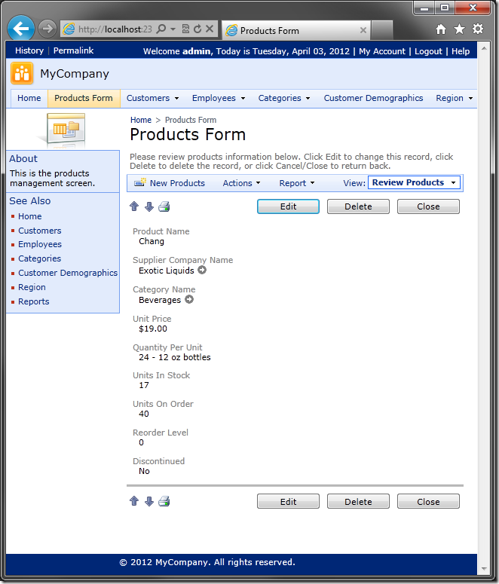Viewport: 499px width, 584px height.
Task: Click the top Close button
Action: click(428, 206)
